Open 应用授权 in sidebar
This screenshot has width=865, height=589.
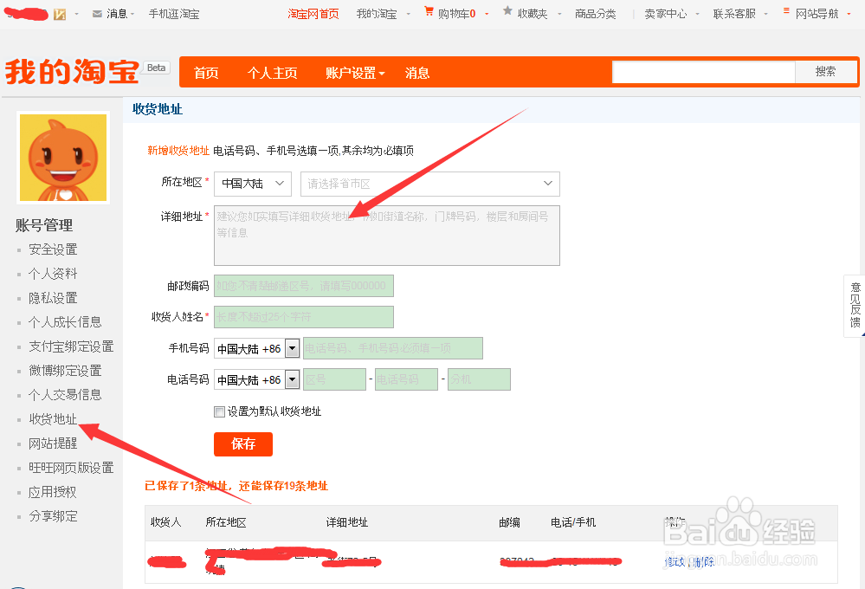[x=53, y=492]
